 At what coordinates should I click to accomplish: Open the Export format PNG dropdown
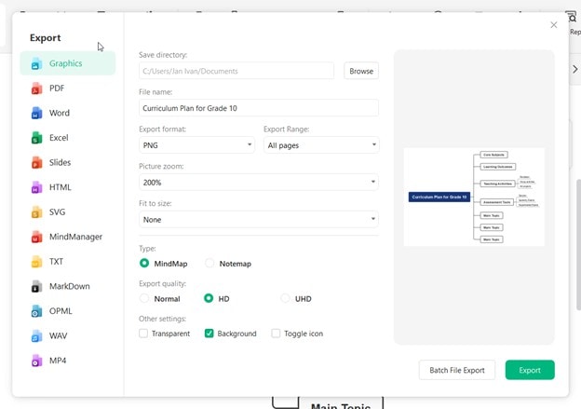click(x=196, y=145)
